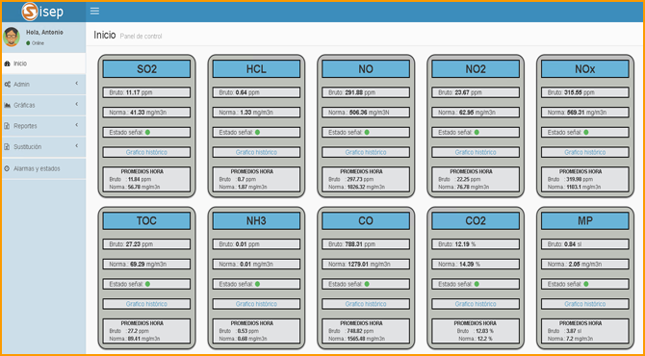Screen dimensions: 645x356
Task: Click the Gráficas chart icon
Action: click(7, 105)
